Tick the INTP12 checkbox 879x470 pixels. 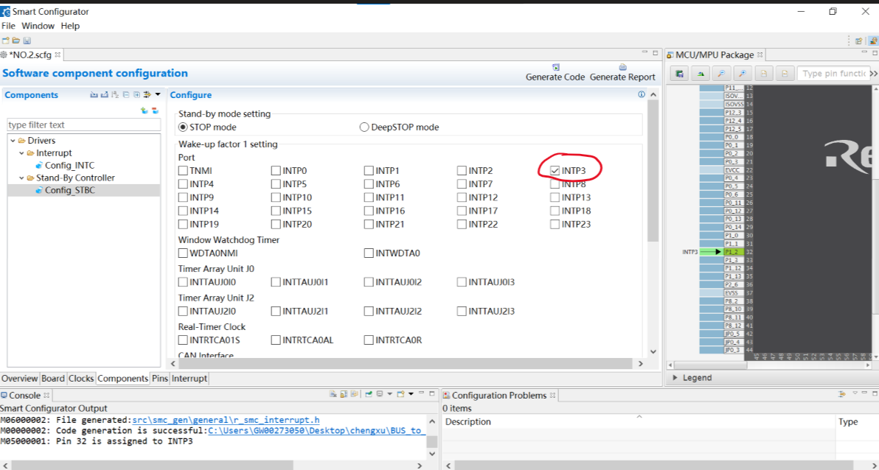462,197
